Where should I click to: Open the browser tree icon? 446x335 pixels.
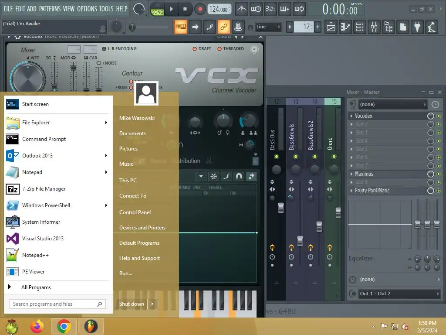click(x=389, y=27)
